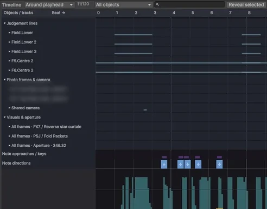The image size is (267, 209).
Task: Click the audio waveform below the notes
Action: click(x=181, y=193)
